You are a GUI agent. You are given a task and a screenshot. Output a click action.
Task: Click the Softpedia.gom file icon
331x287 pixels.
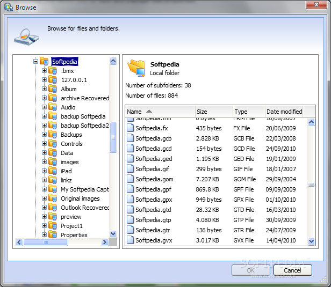coord(131,179)
